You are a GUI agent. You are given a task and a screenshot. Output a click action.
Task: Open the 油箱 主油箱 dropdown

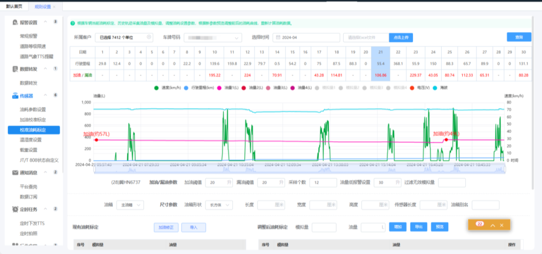[130, 205]
